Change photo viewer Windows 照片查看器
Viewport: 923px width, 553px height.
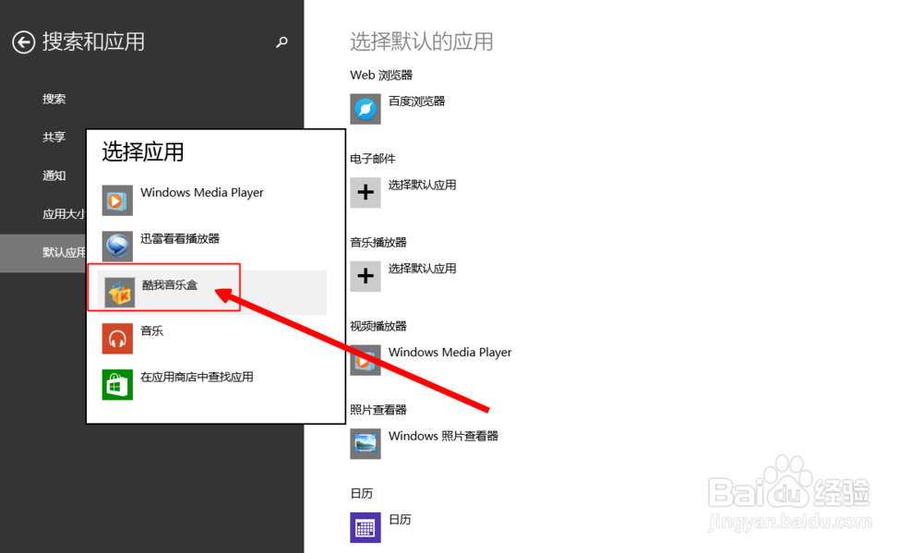[x=443, y=436]
